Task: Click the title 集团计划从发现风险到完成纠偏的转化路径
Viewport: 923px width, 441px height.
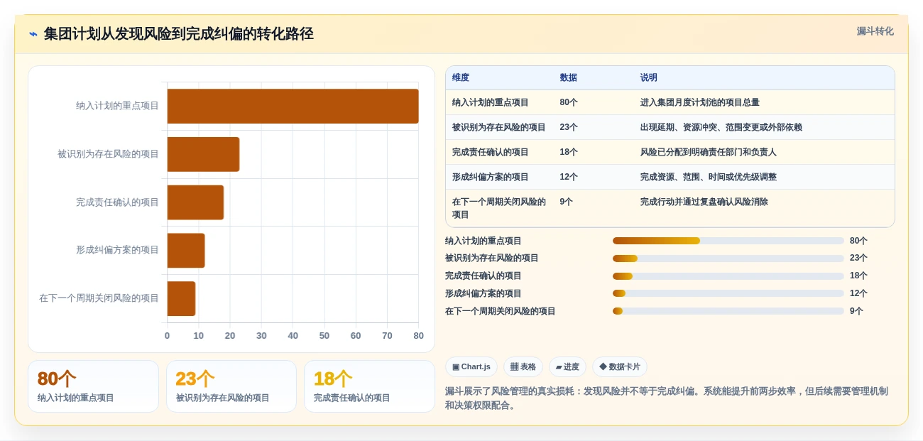Action: (x=179, y=34)
